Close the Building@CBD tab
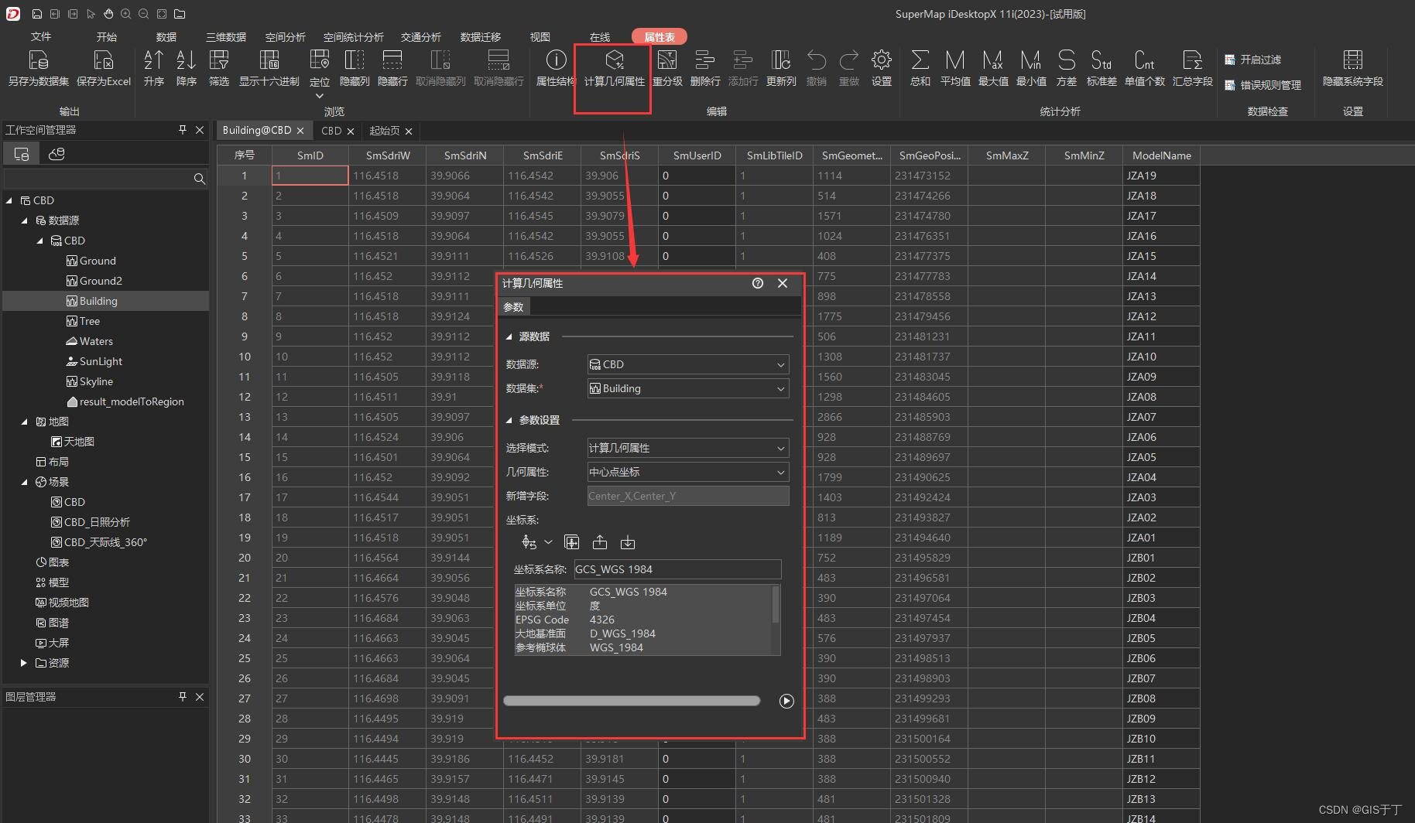This screenshot has width=1415, height=823. pyautogui.click(x=300, y=131)
